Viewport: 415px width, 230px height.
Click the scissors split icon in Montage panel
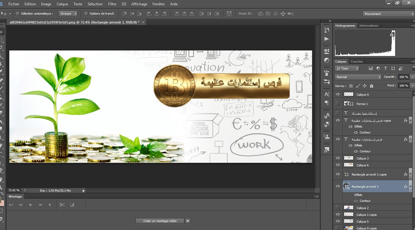pyautogui.click(x=62, y=205)
